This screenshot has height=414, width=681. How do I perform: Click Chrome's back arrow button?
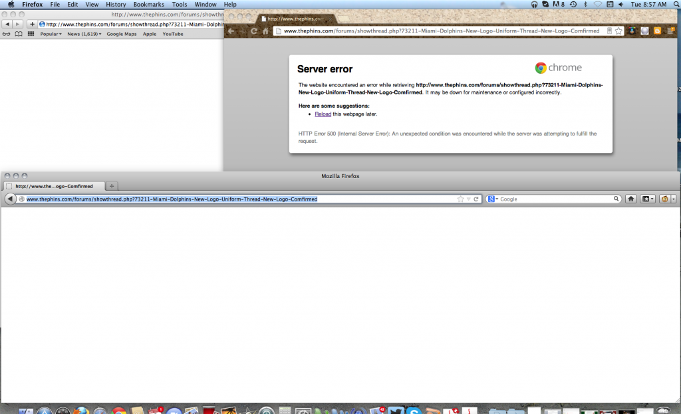pyautogui.click(x=231, y=31)
